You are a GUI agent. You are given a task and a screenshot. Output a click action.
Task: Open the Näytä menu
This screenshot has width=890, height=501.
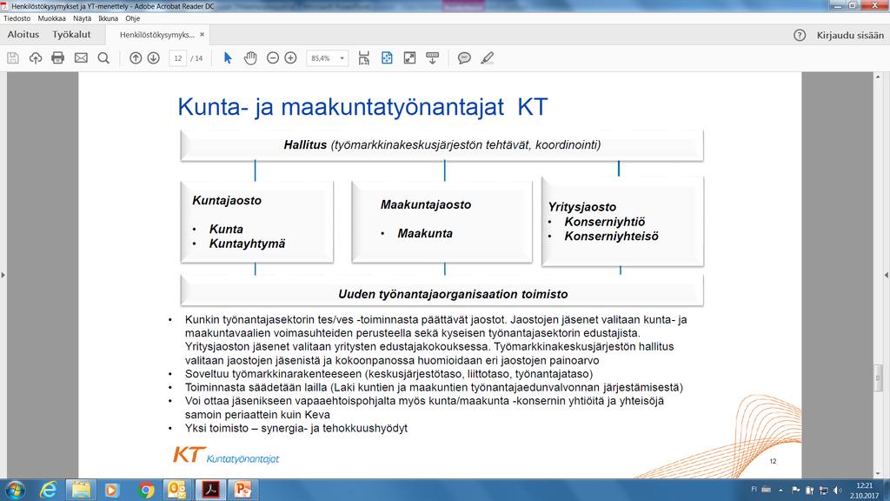click(83, 18)
